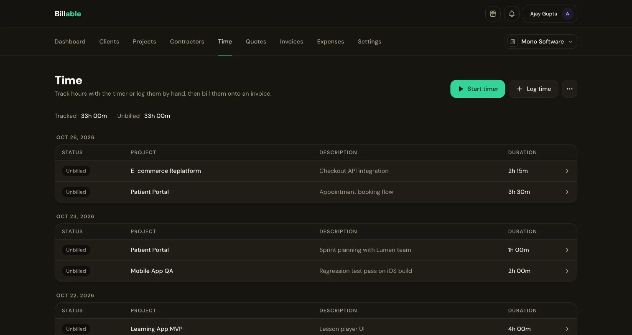Open the gift icon in header

(x=493, y=14)
